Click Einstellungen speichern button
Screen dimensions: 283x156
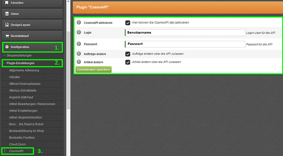[94, 69]
